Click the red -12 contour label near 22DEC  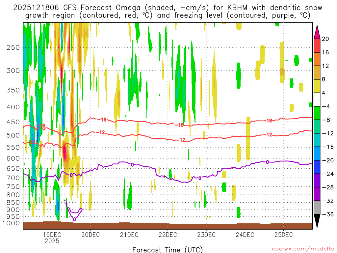(181, 140)
